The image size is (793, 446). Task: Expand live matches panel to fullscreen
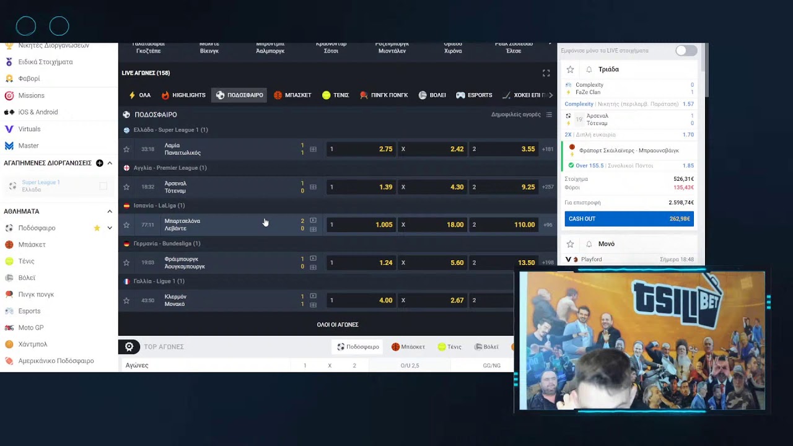(x=546, y=73)
